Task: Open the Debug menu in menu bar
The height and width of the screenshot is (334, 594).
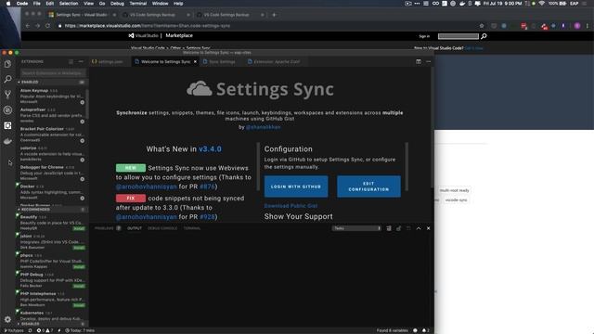Action: 117,4
